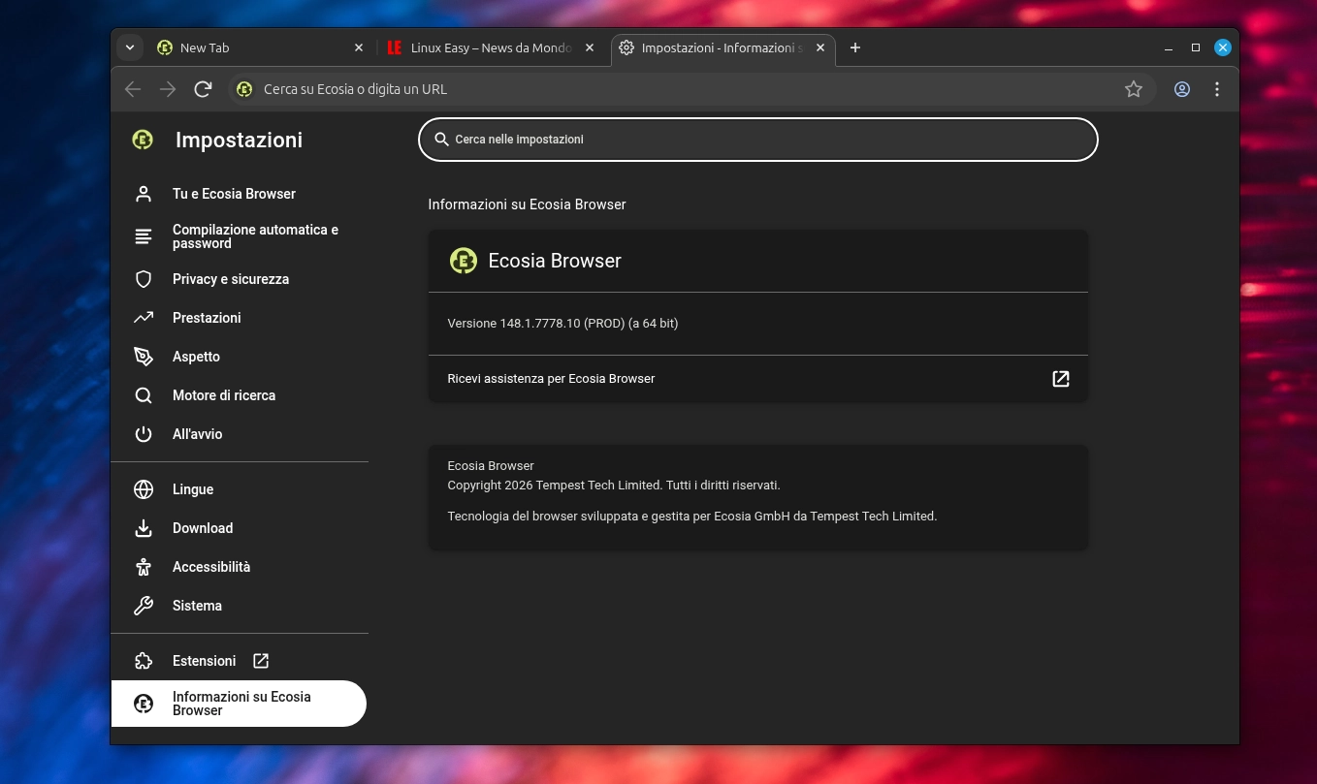Close the New Tab tab
Viewport: 1317px width, 784px height.
[358, 47]
